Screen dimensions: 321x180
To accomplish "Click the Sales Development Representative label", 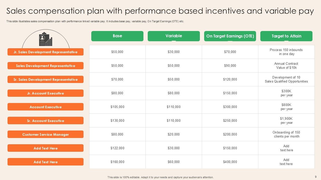I will (45, 66).
